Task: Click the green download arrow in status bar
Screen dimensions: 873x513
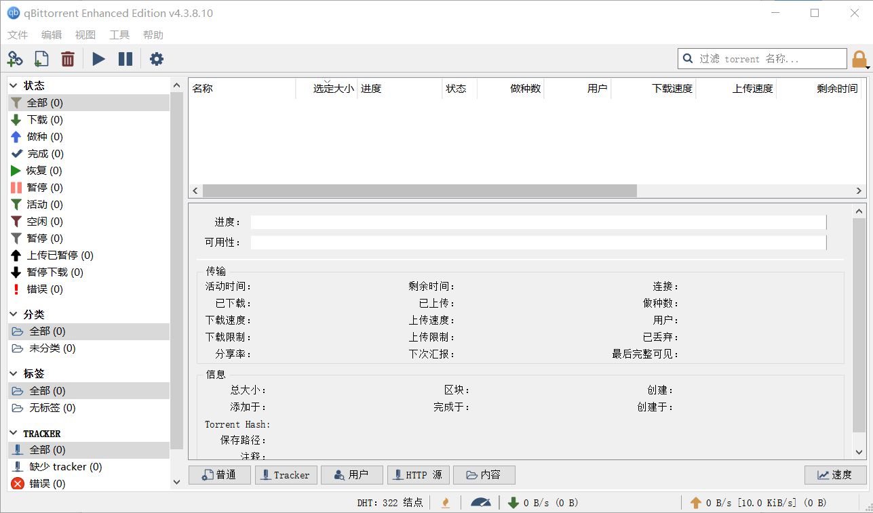Action: (513, 503)
